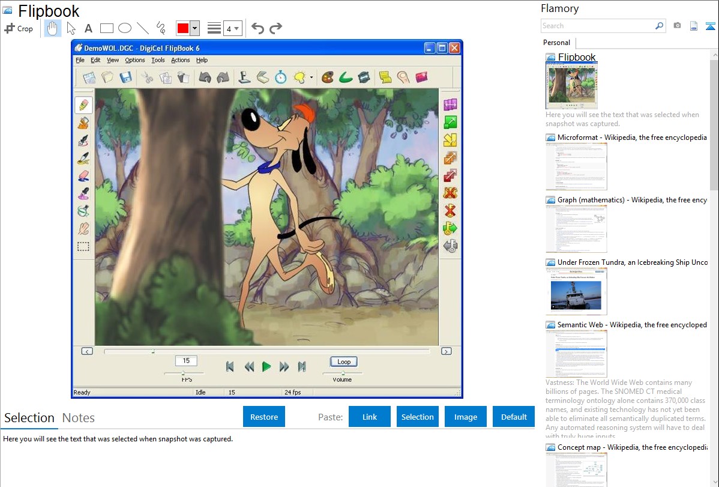The width and height of the screenshot is (719, 487).
Task: Click the FlipBook save disk icon
Action: point(125,77)
